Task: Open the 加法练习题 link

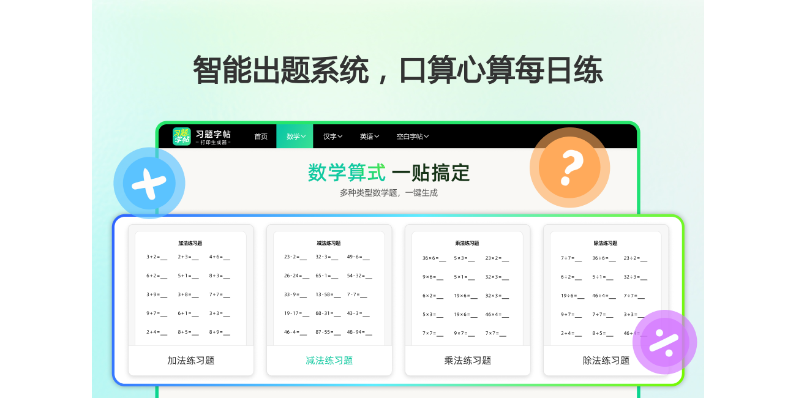Action: pyautogui.click(x=190, y=361)
